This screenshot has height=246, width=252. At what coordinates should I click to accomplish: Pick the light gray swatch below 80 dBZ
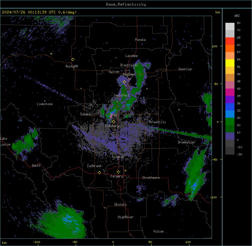coord(230,27)
